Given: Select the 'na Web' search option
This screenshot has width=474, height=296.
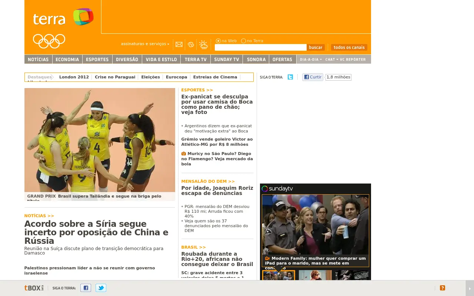Looking at the screenshot, I should (218, 41).
